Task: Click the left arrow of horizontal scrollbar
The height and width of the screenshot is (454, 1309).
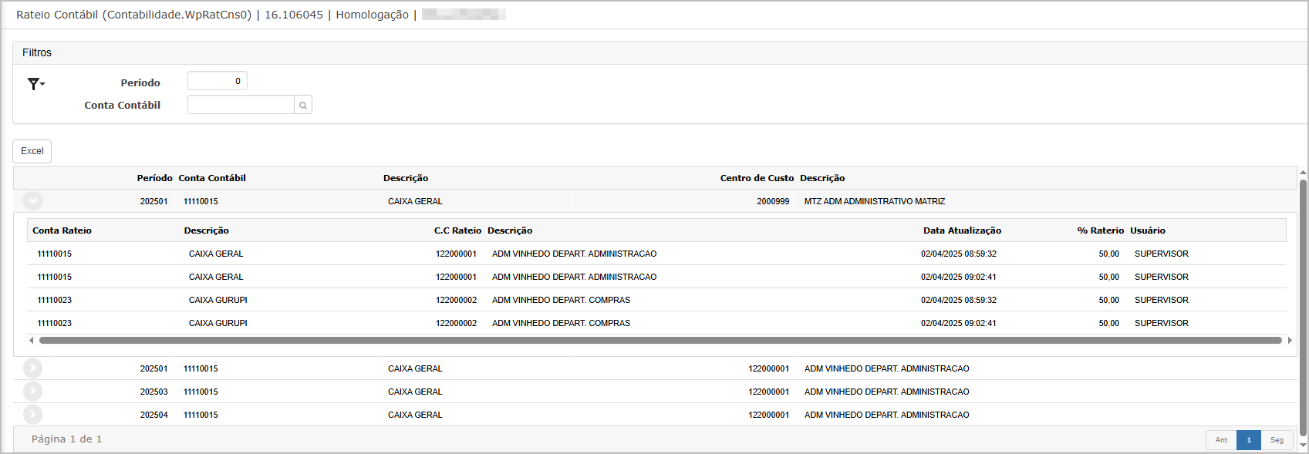Action: [31, 340]
